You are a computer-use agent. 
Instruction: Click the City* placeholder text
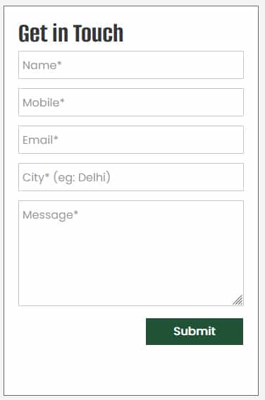[x=66, y=178]
